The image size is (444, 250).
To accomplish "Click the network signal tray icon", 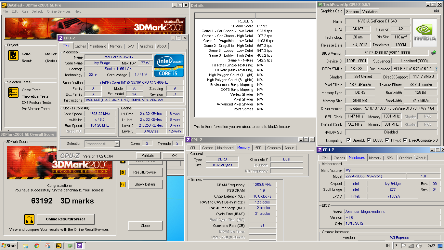I will (x=411, y=246).
